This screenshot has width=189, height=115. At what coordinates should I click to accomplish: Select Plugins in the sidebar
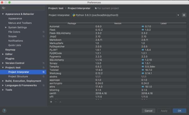[10, 59]
